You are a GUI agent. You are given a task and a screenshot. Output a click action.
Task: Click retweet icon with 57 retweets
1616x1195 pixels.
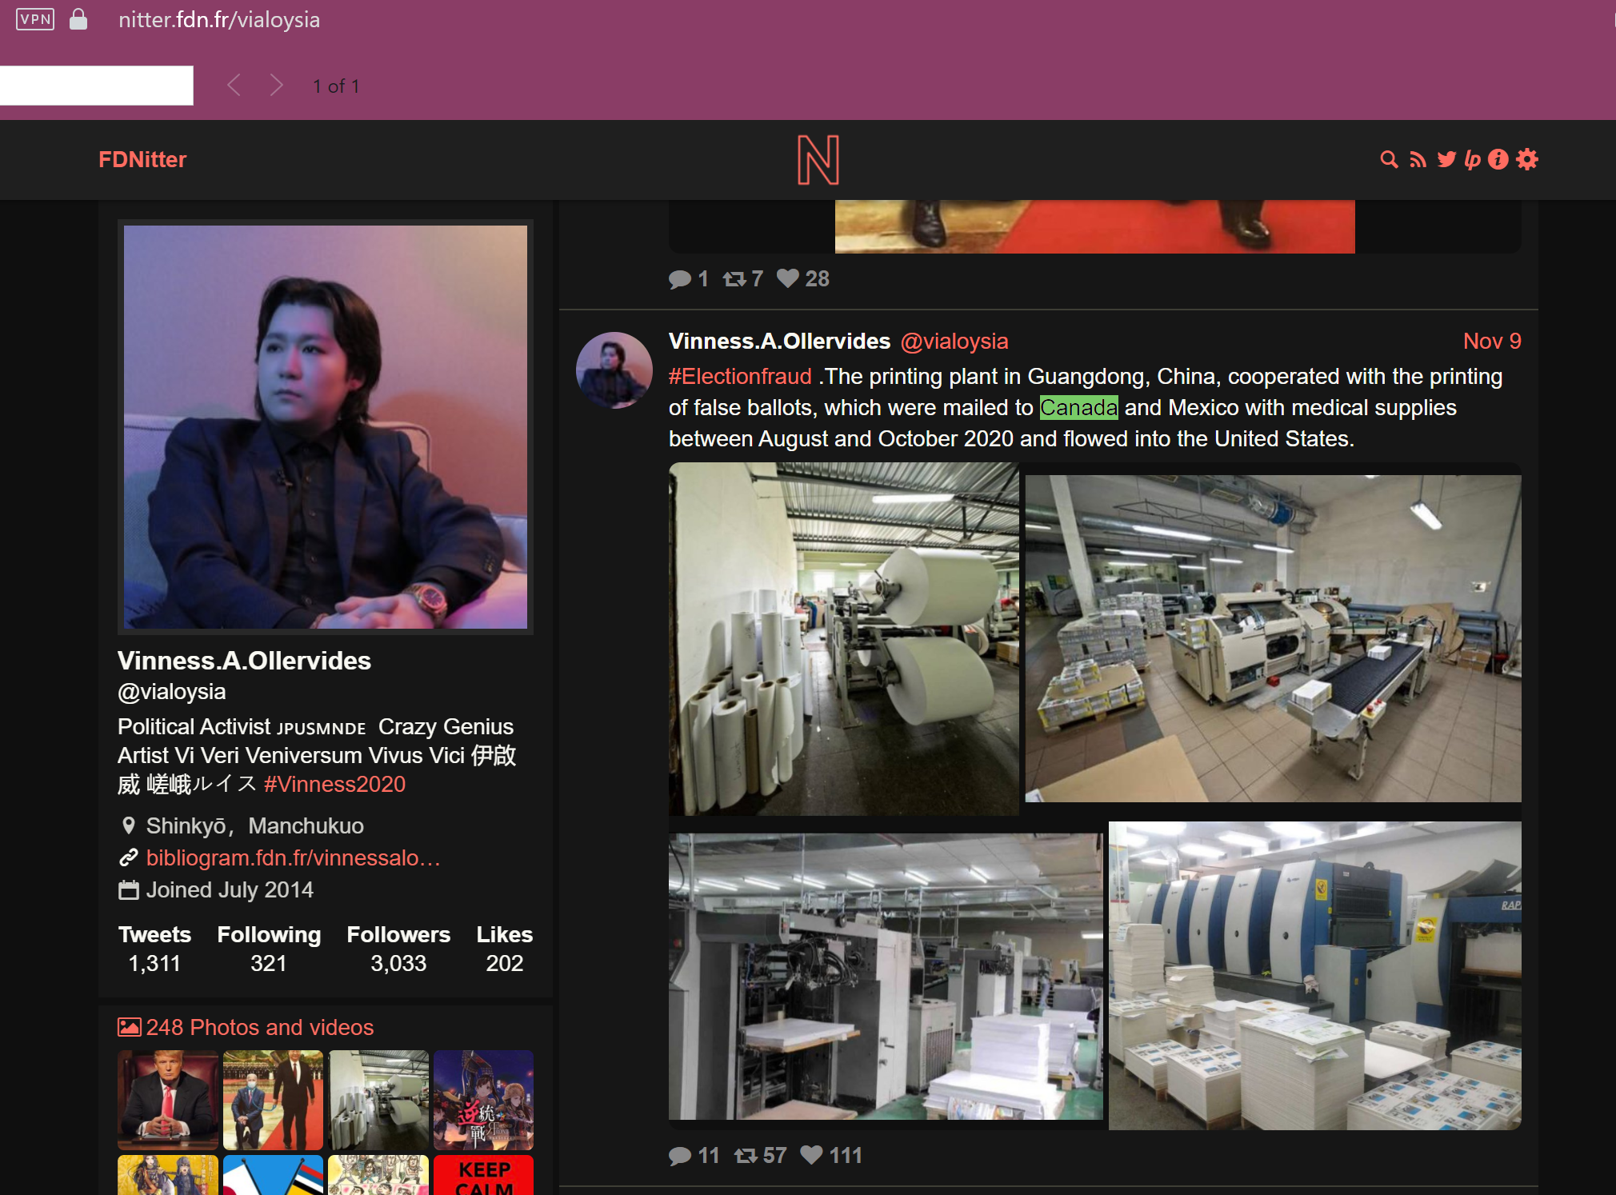coord(746,1156)
